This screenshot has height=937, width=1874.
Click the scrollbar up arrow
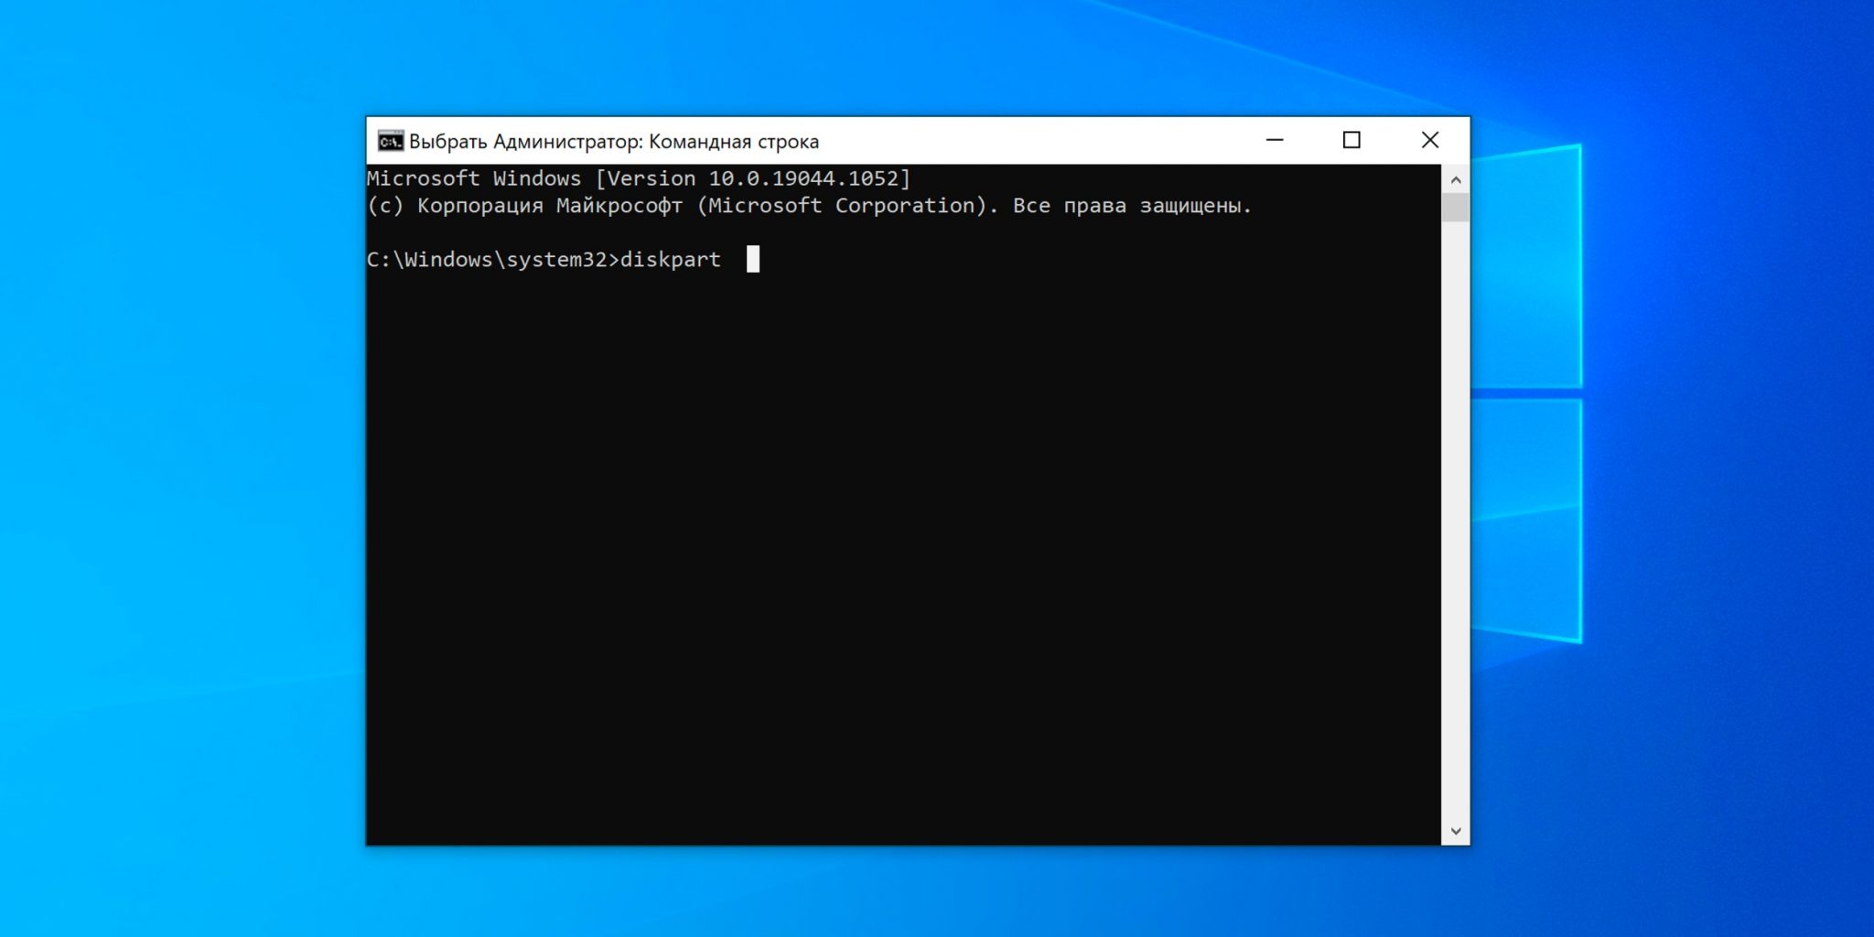[1455, 179]
